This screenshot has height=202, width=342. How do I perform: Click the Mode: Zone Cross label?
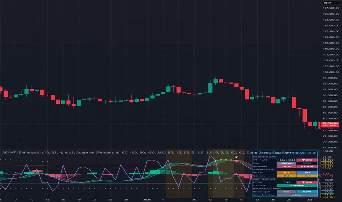tap(264, 195)
